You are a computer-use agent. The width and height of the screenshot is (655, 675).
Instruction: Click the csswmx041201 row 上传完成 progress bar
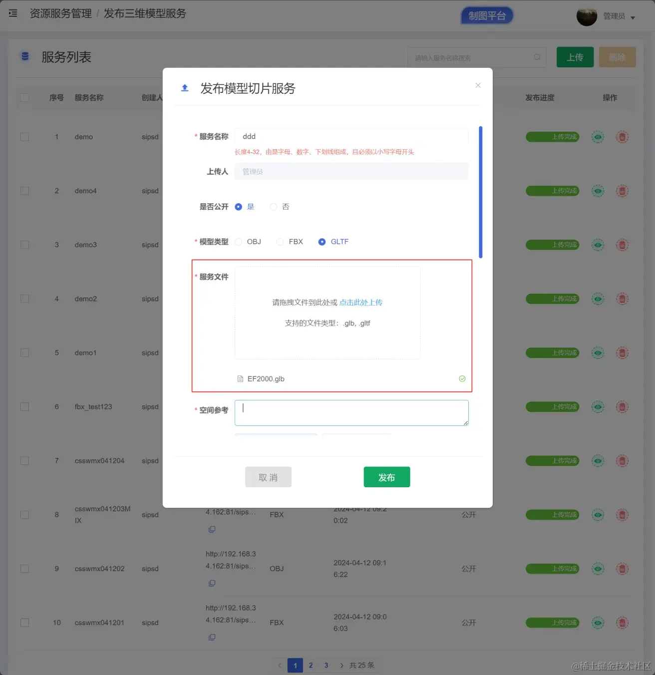552,623
